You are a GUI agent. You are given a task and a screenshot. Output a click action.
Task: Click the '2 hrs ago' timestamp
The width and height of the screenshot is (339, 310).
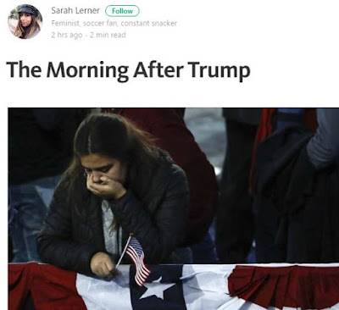(67, 36)
